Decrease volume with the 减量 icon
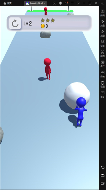This screenshot has width=106, height=190. click(102, 33)
